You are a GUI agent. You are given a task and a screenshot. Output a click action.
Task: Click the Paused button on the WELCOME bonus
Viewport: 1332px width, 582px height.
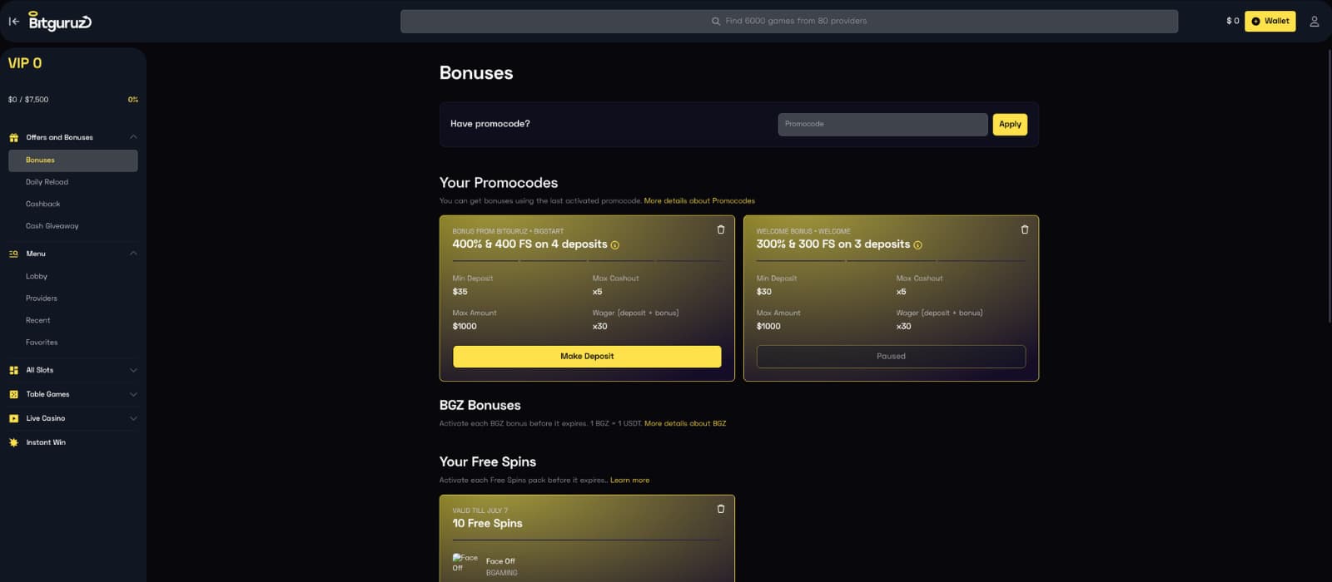pos(891,357)
